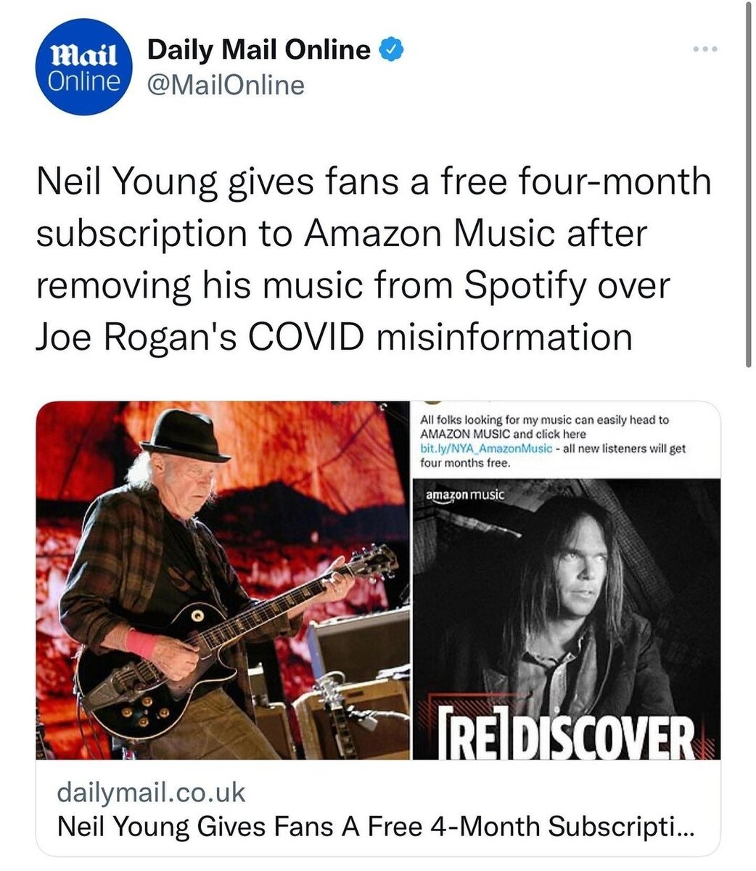
Task: Open the three-dot more options menu
Action: click(x=704, y=49)
